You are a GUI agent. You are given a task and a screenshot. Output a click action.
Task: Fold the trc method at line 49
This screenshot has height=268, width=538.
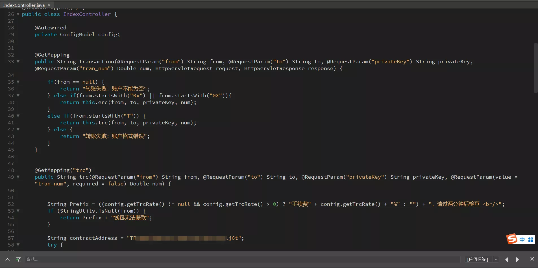(18, 177)
